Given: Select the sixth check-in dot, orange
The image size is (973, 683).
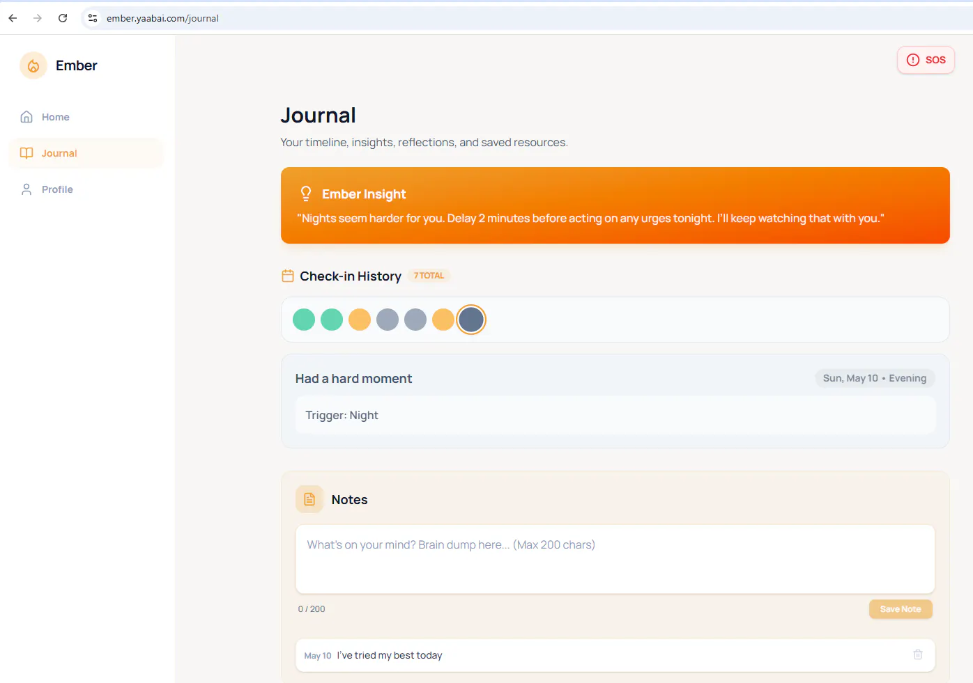Looking at the screenshot, I should (443, 320).
